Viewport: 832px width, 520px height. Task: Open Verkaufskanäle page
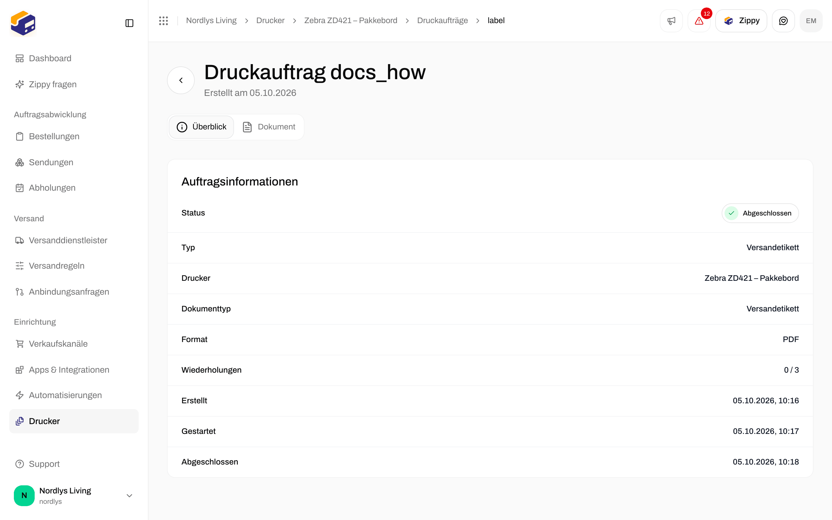(74, 344)
